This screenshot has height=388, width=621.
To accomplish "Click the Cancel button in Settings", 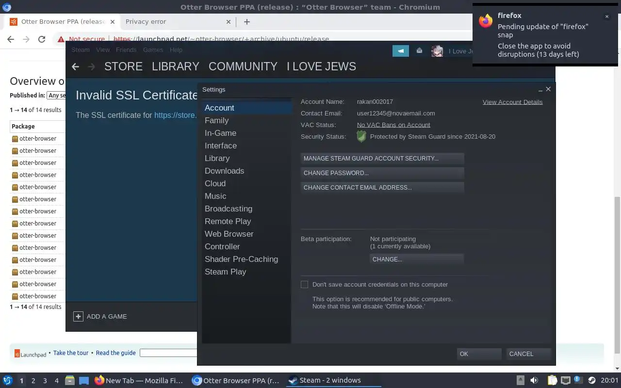I will (x=528, y=354).
